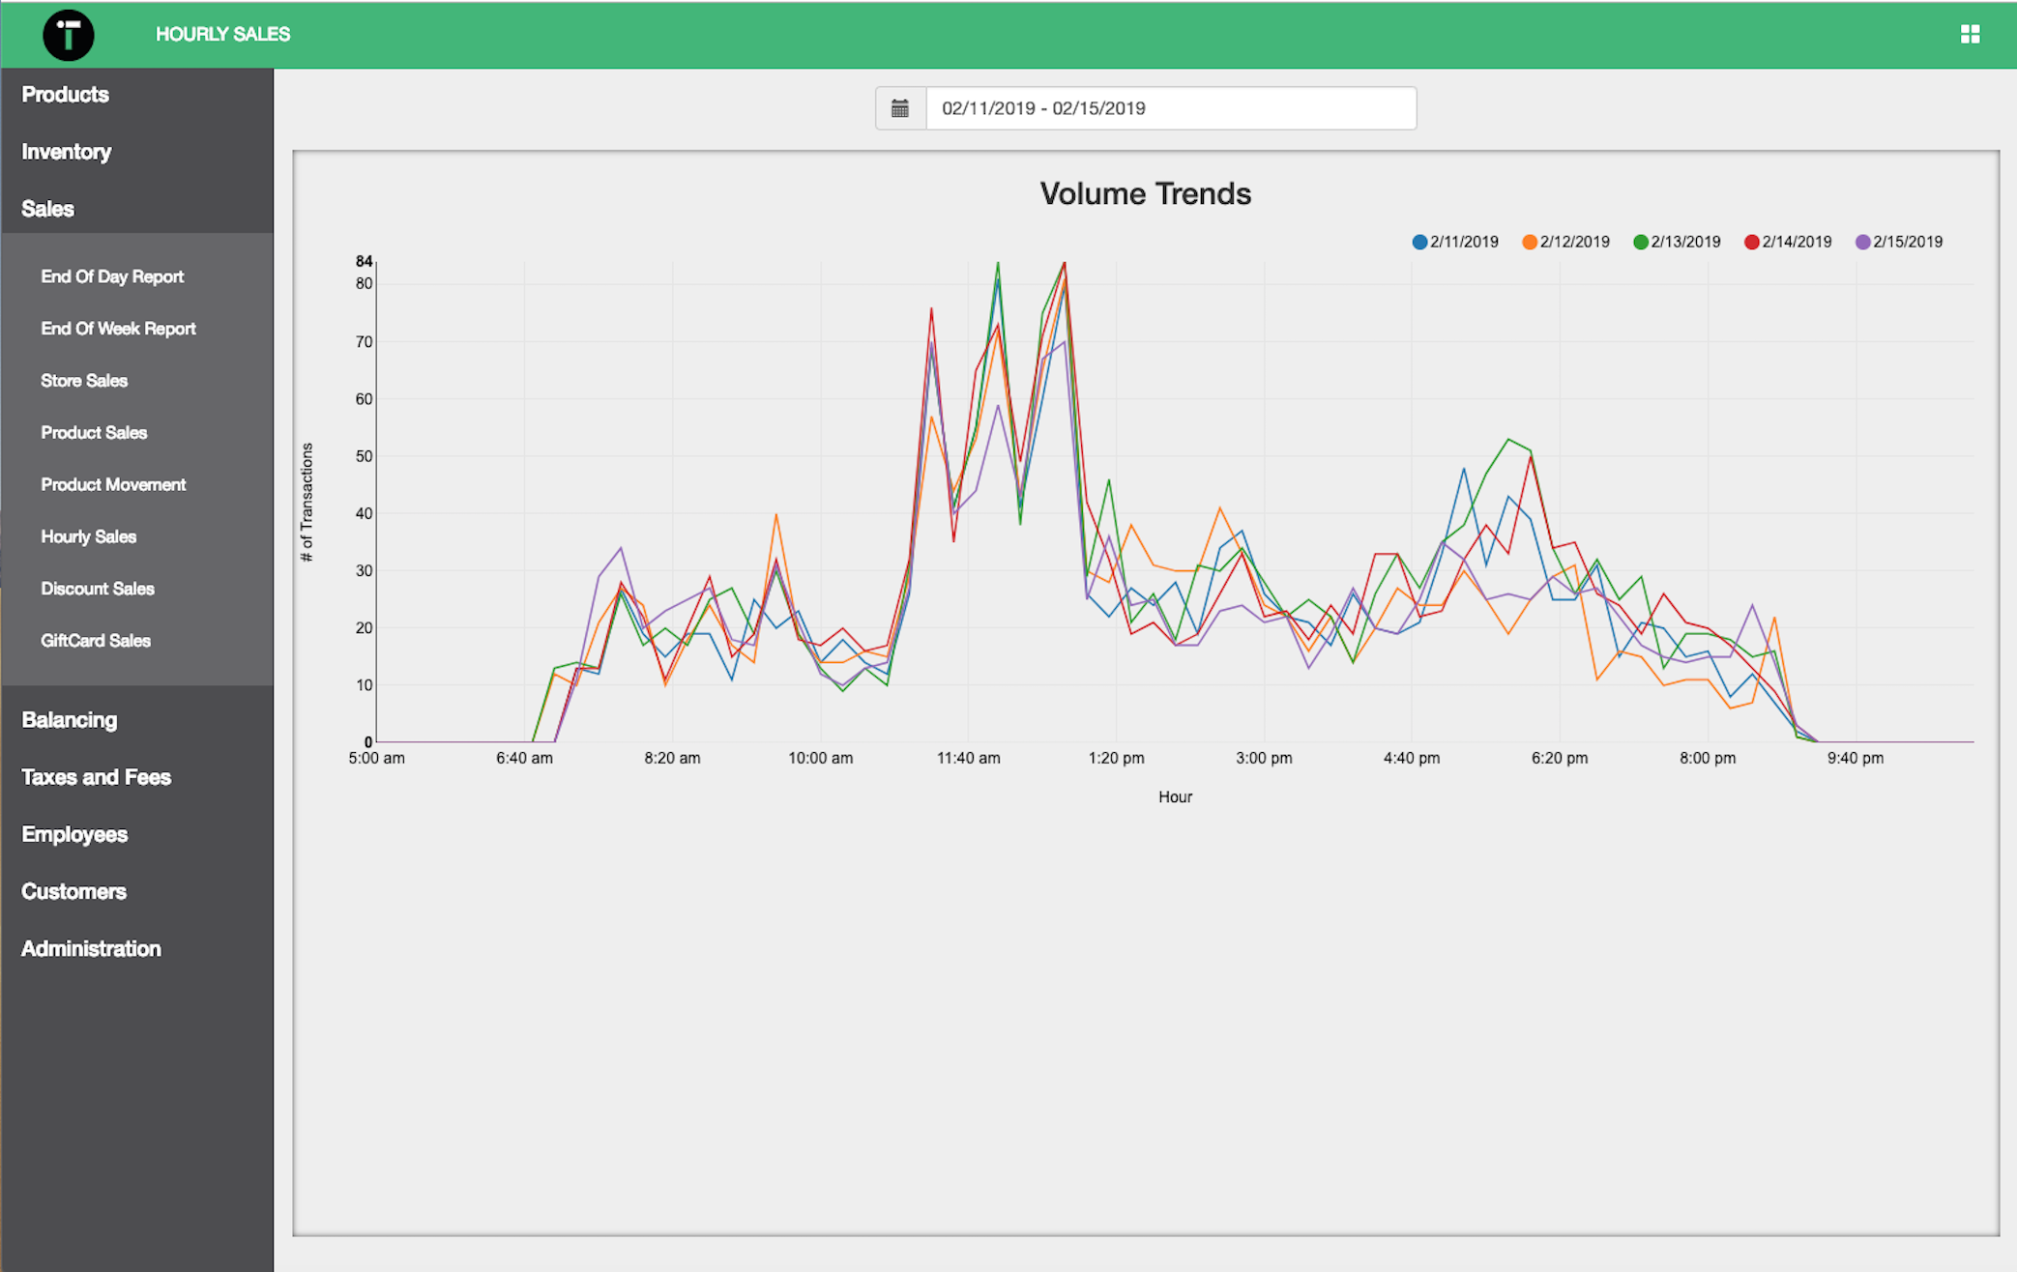This screenshot has width=2017, height=1272.
Task: Toggle the 2/11/2019 blue legend series
Action: point(1455,242)
